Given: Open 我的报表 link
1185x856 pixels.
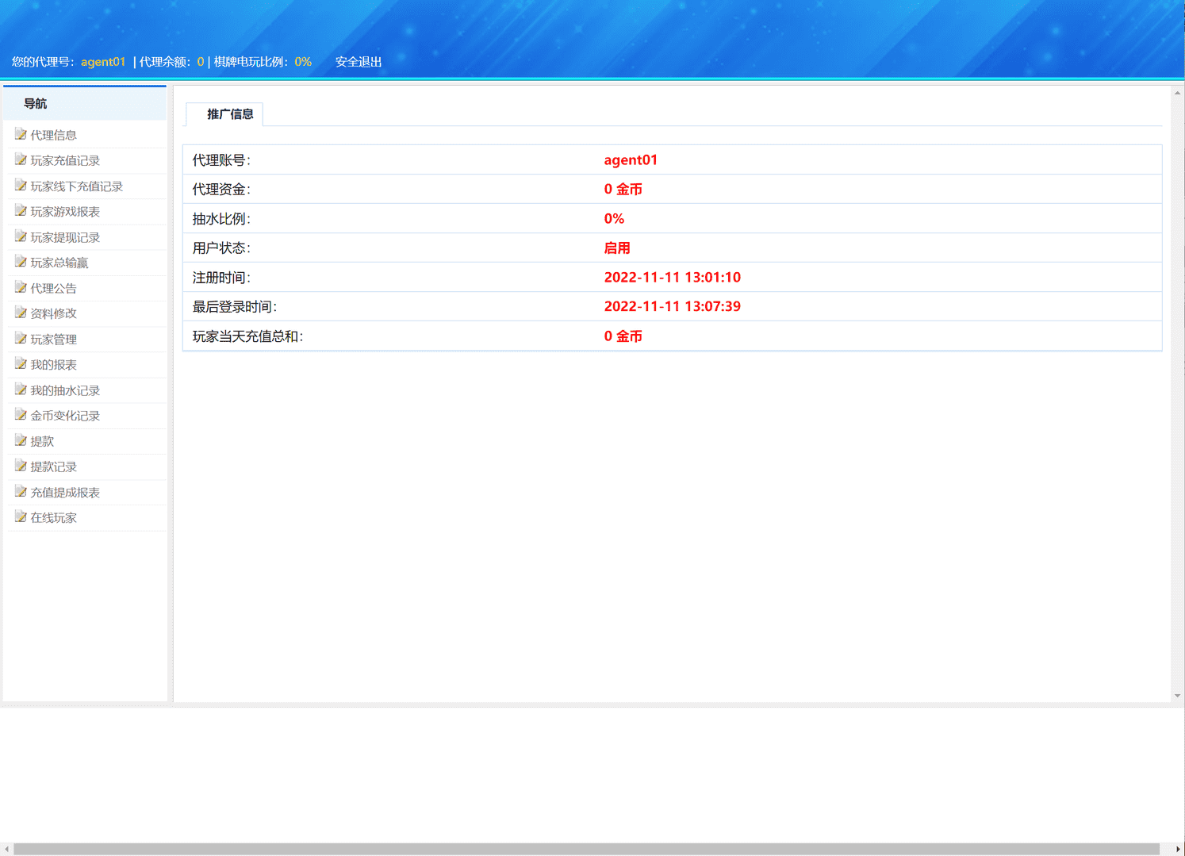Looking at the screenshot, I should (x=53, y=365).
